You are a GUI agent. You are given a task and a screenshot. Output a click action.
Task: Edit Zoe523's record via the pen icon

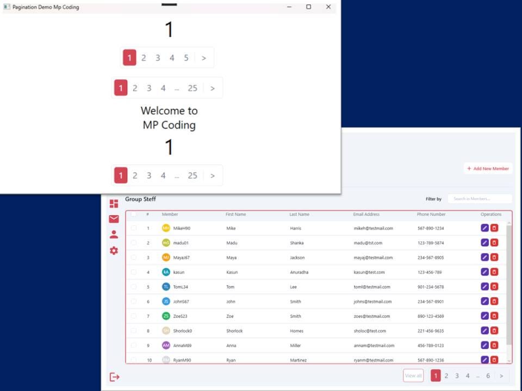(484, 316)
